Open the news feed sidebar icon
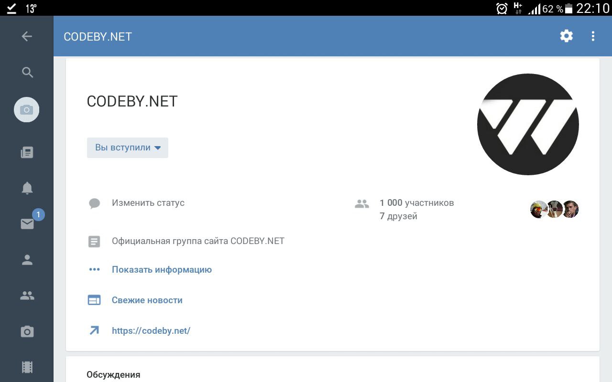 click(x=27, y=152)
